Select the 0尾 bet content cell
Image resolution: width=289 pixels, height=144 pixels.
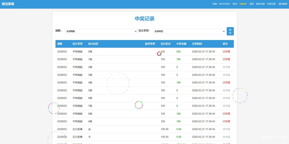pos(90,52)
